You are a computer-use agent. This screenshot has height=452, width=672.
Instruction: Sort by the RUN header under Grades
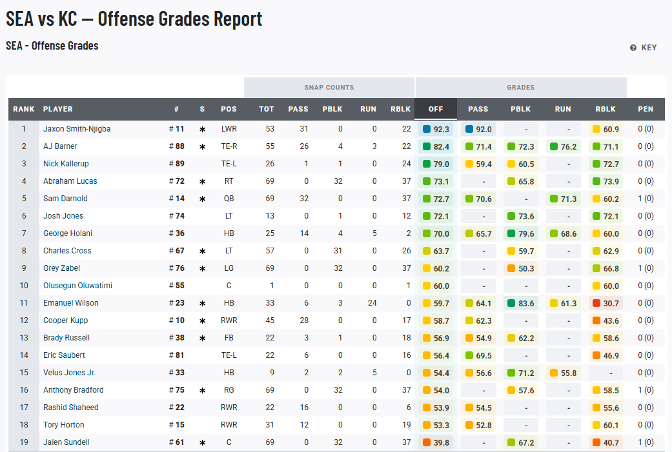563,109
